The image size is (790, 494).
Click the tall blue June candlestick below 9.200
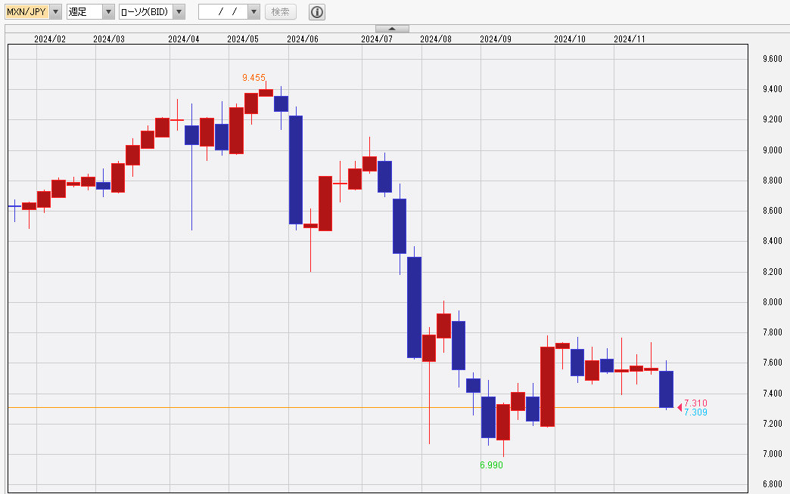[296, 170]
